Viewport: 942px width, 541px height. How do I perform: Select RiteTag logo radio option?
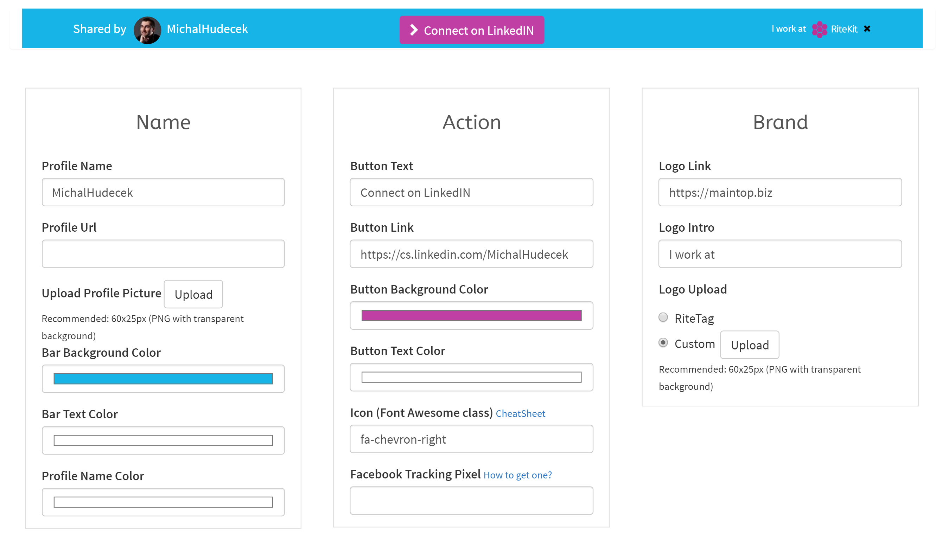pyautogui.click(x=663, y=317)
